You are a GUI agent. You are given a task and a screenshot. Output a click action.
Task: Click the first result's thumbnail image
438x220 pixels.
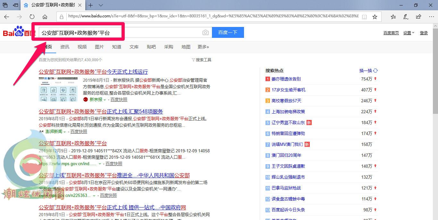(58, 89)
